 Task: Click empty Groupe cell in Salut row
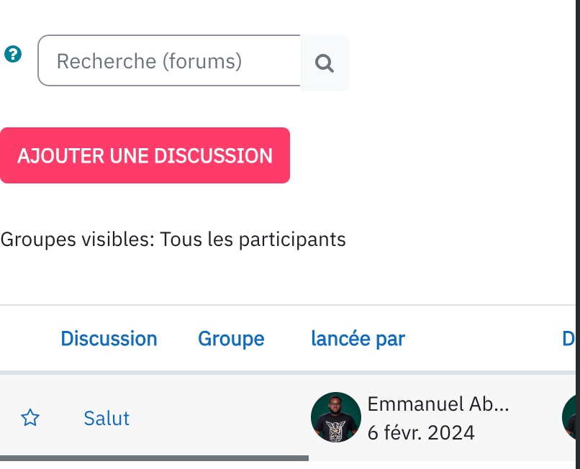pyautogui.click(x=231, y=417)
